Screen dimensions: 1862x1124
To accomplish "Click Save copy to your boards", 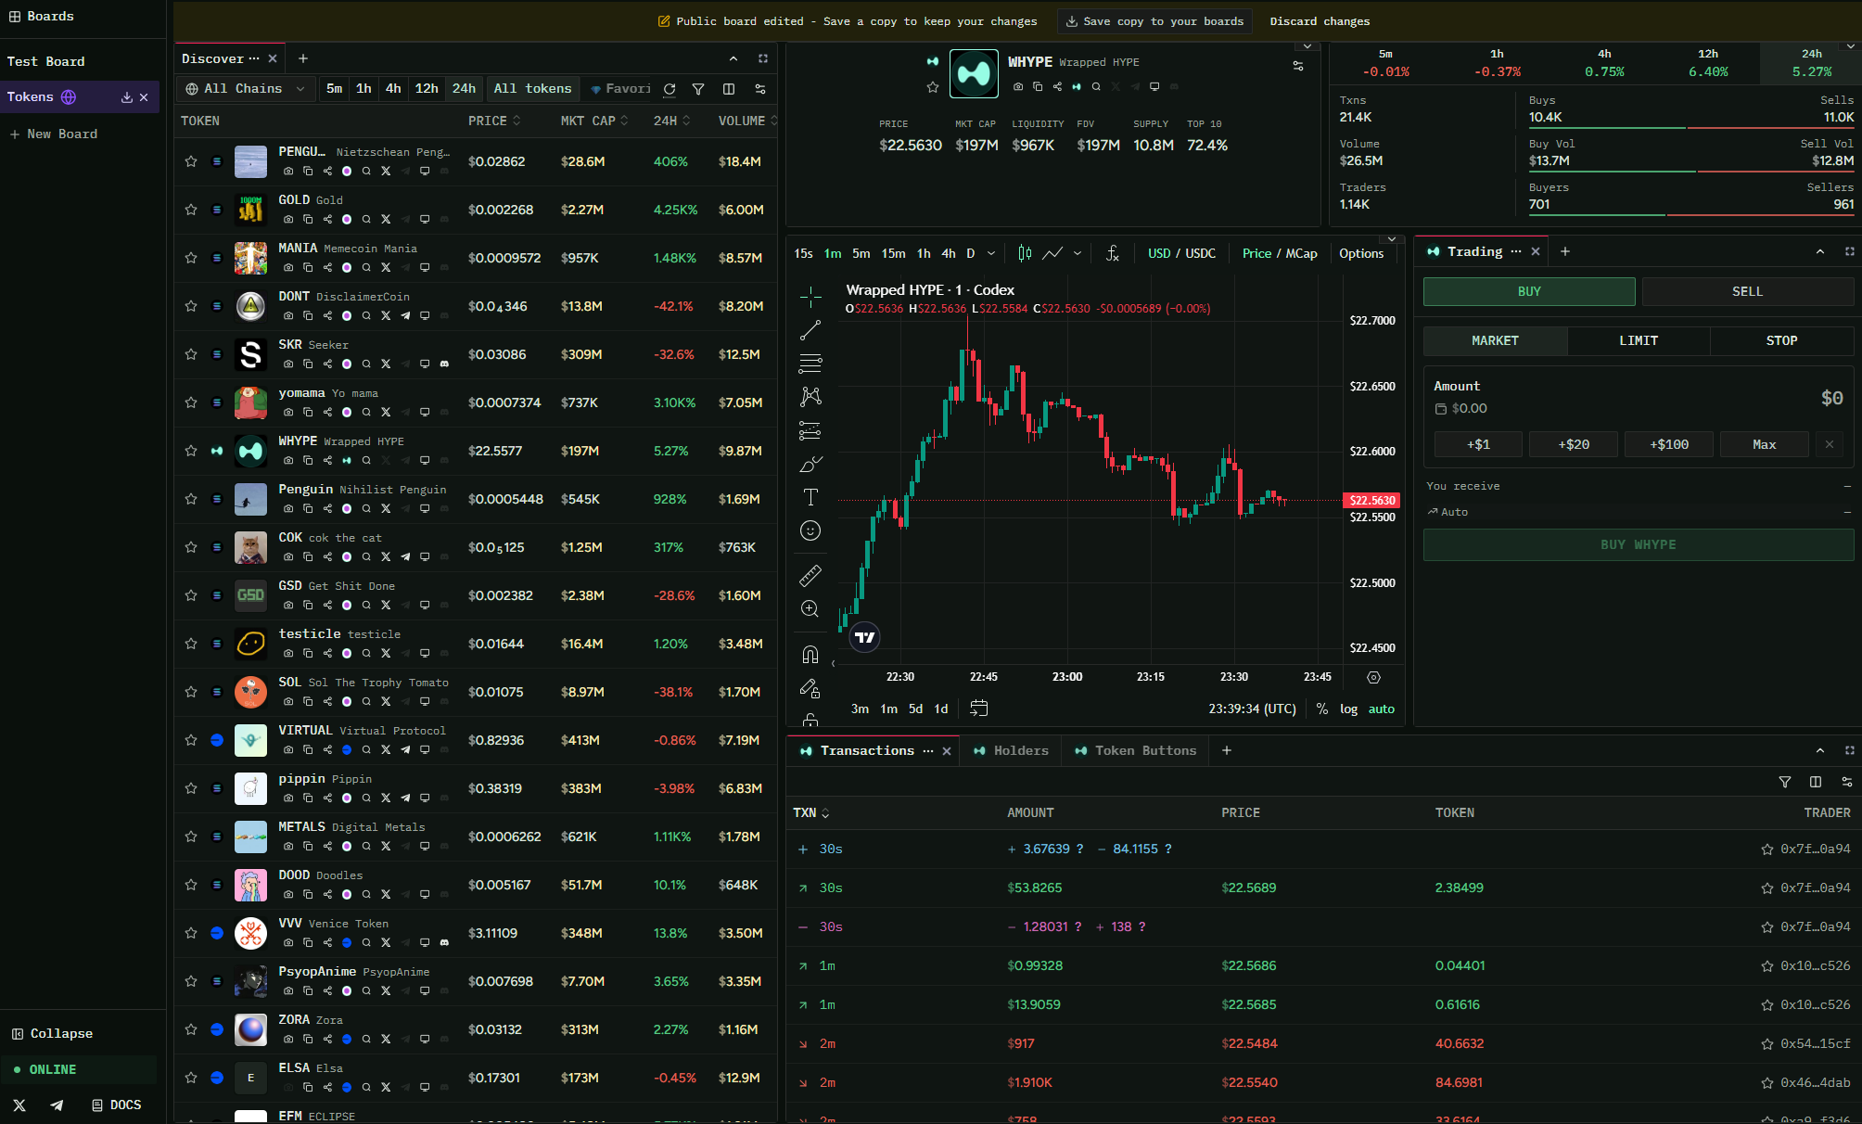I will pos(1154,21).
